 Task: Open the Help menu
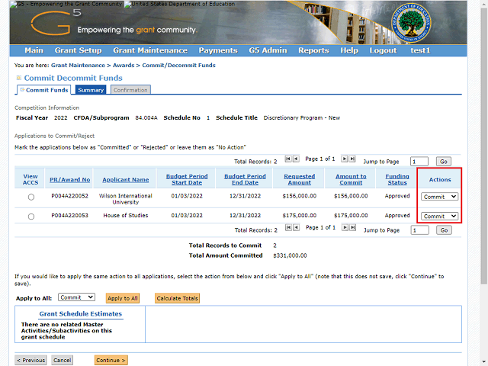point(349,50)
